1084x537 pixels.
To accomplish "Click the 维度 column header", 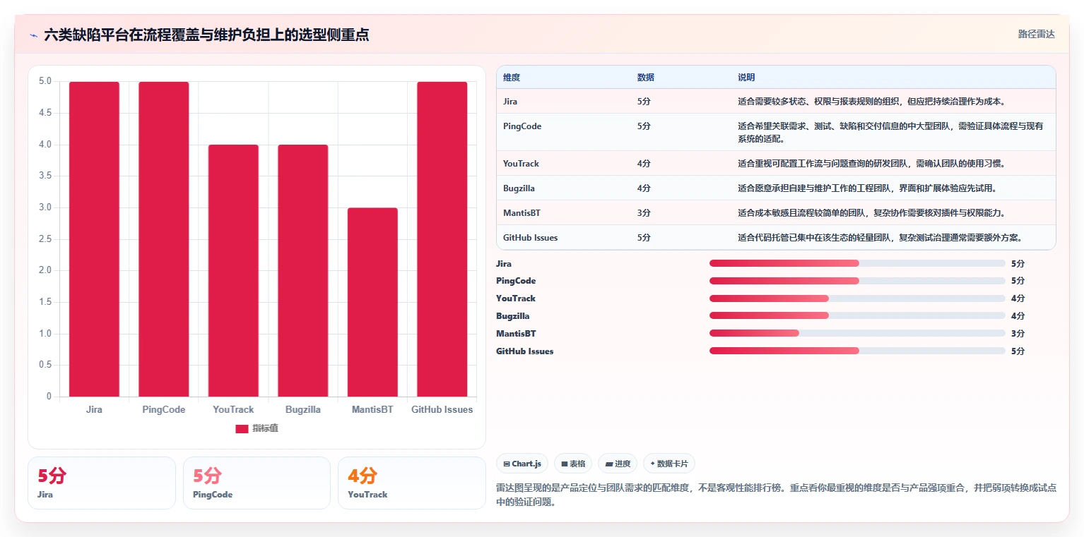I will [512, 78].
